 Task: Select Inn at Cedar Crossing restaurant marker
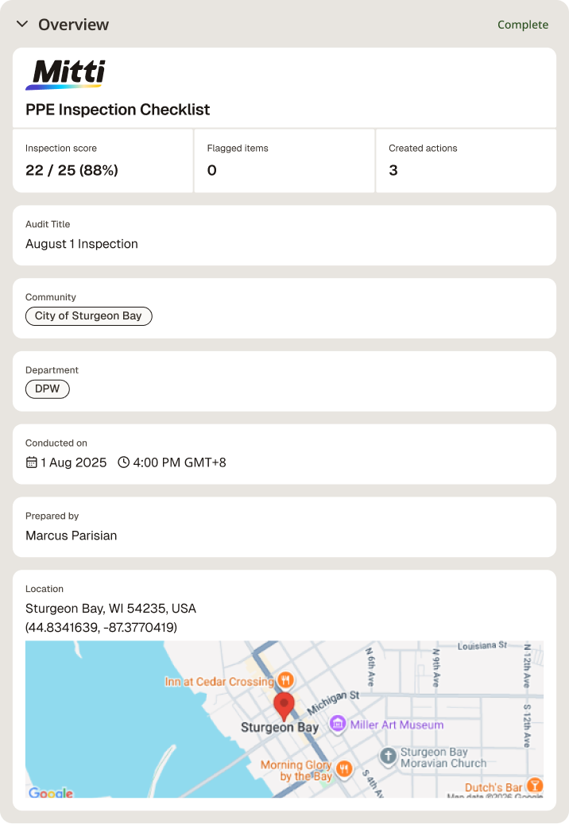285,680
